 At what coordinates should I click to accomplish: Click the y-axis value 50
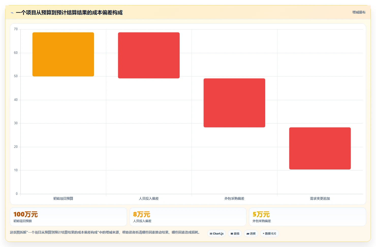pos(16,76)
